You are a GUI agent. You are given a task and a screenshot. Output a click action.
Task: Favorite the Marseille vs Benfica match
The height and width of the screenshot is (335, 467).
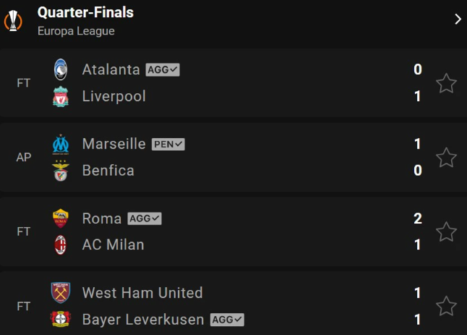click(446, 157)
